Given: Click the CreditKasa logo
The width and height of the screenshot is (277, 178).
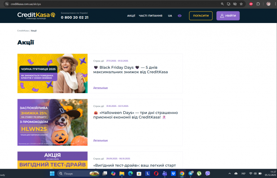Looking at the screenshot, I should pos(36,15).
